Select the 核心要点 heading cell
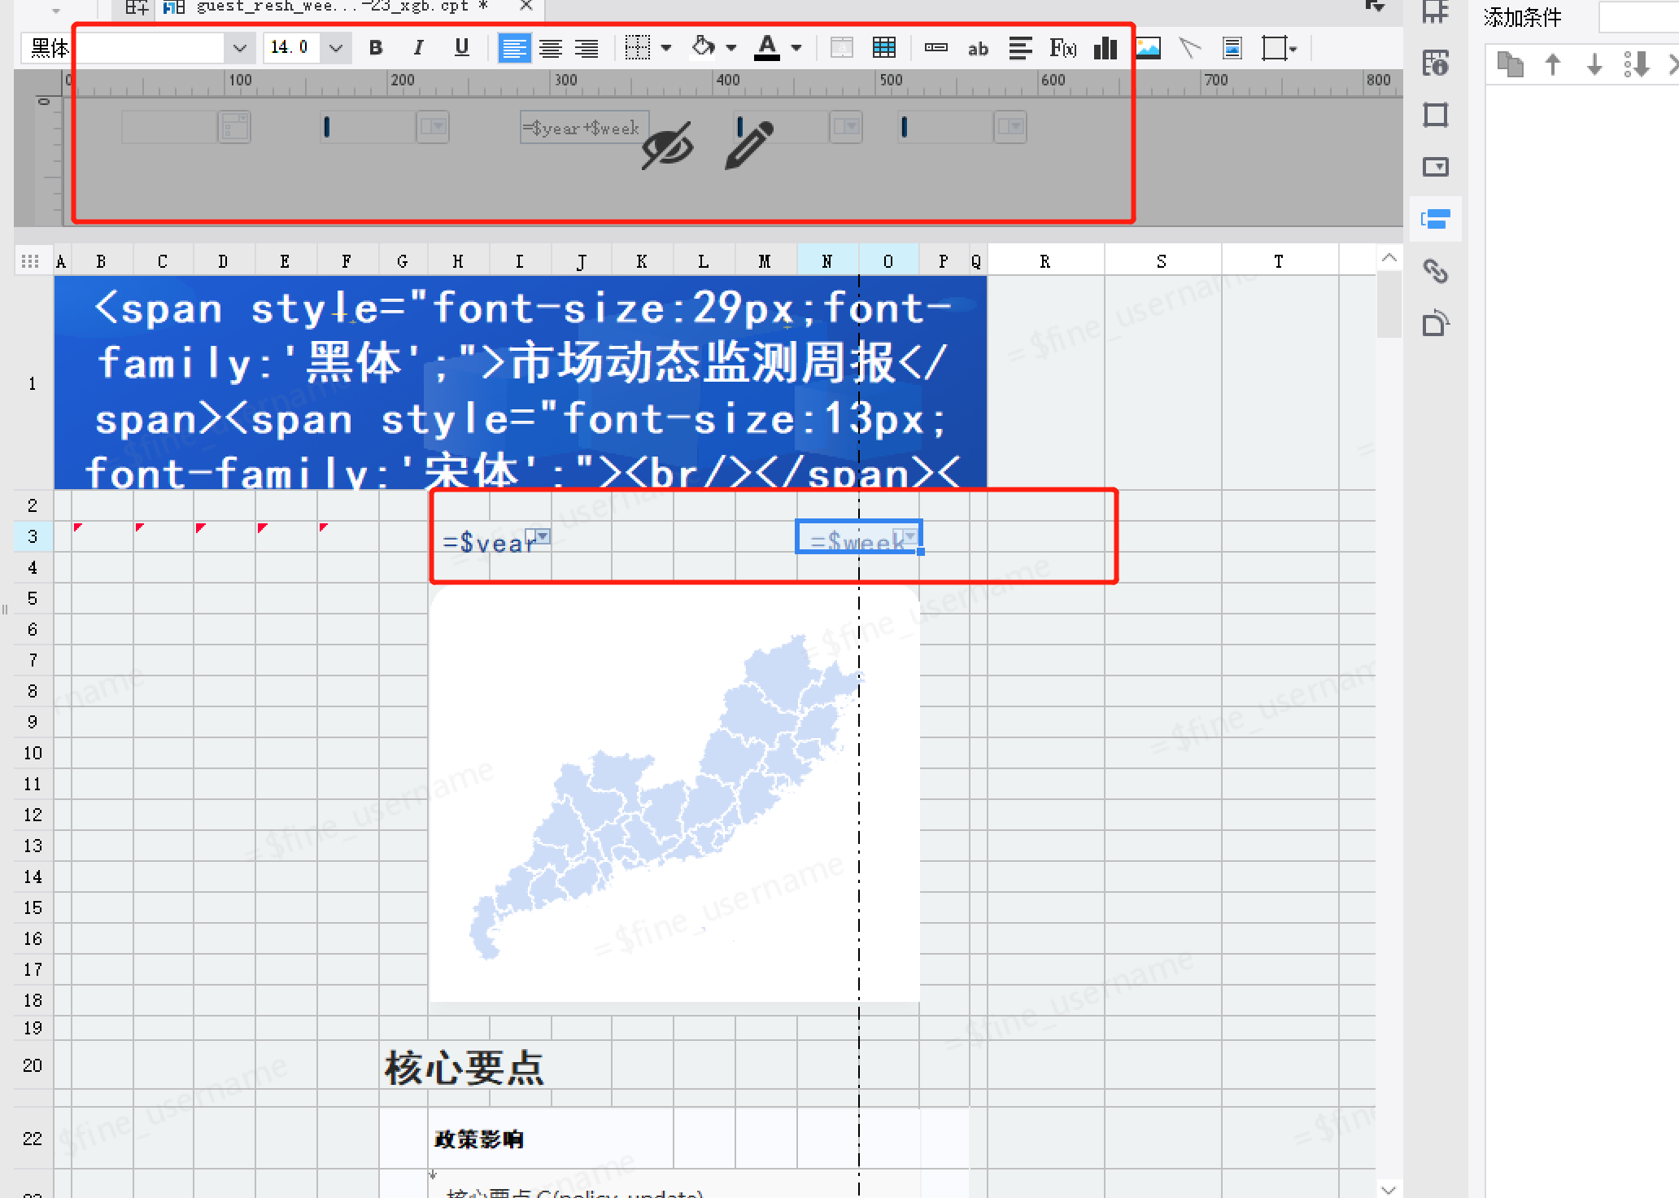This screenshot has width=1679, height=1198. [x=464, y=1067]
